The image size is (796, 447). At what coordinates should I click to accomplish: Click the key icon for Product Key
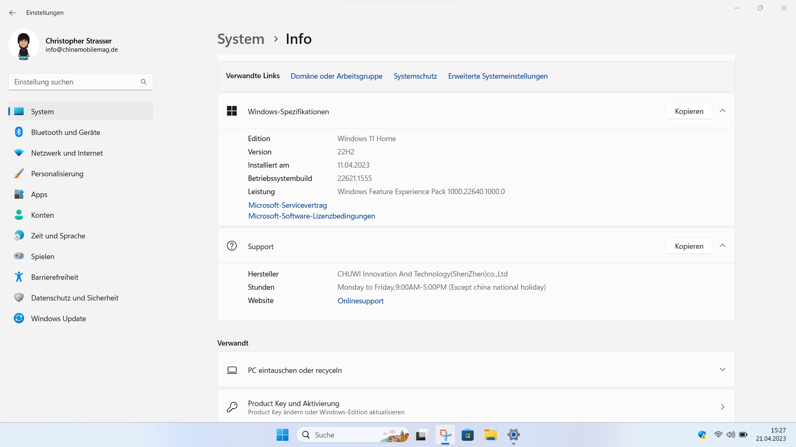coord(232,407)
